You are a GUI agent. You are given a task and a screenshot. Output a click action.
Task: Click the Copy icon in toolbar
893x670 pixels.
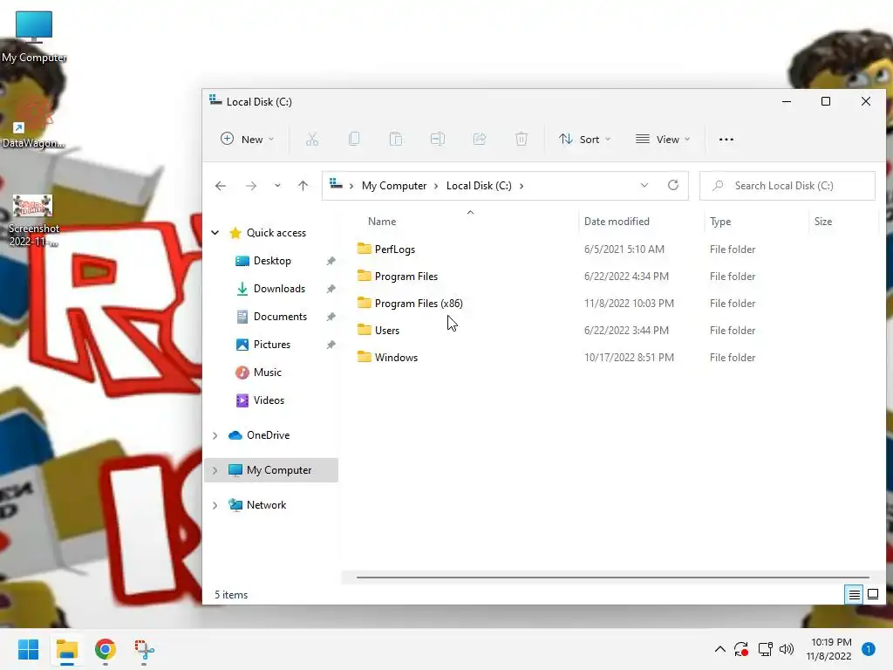coord(354,139)
